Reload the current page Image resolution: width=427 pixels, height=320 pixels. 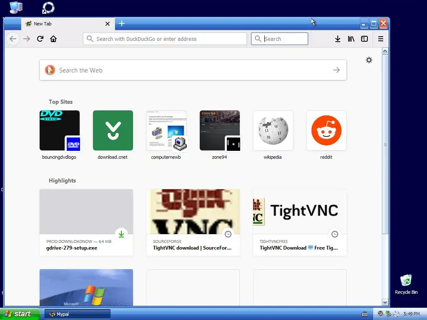[x=40, y=39]
